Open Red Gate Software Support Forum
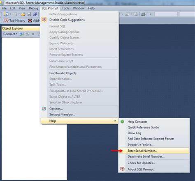This screenshot has height=181, width=195. [x=151, y=139]
